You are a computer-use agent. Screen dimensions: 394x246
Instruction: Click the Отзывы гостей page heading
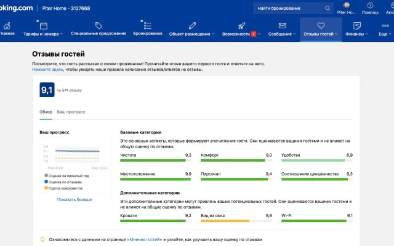pos(58,54)
